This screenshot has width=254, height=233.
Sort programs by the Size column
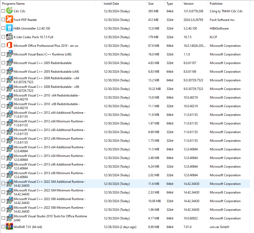[x=152, y=3]
